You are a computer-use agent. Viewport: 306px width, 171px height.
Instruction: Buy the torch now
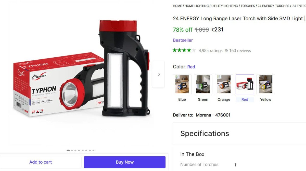(125, 162)
